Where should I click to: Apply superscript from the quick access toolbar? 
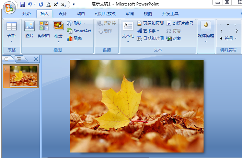click(x=56, y=4)
